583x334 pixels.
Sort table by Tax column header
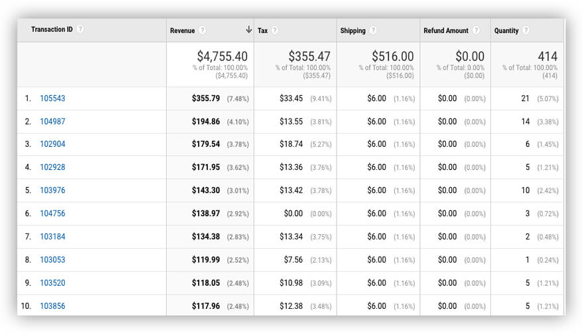pos(262,30)
